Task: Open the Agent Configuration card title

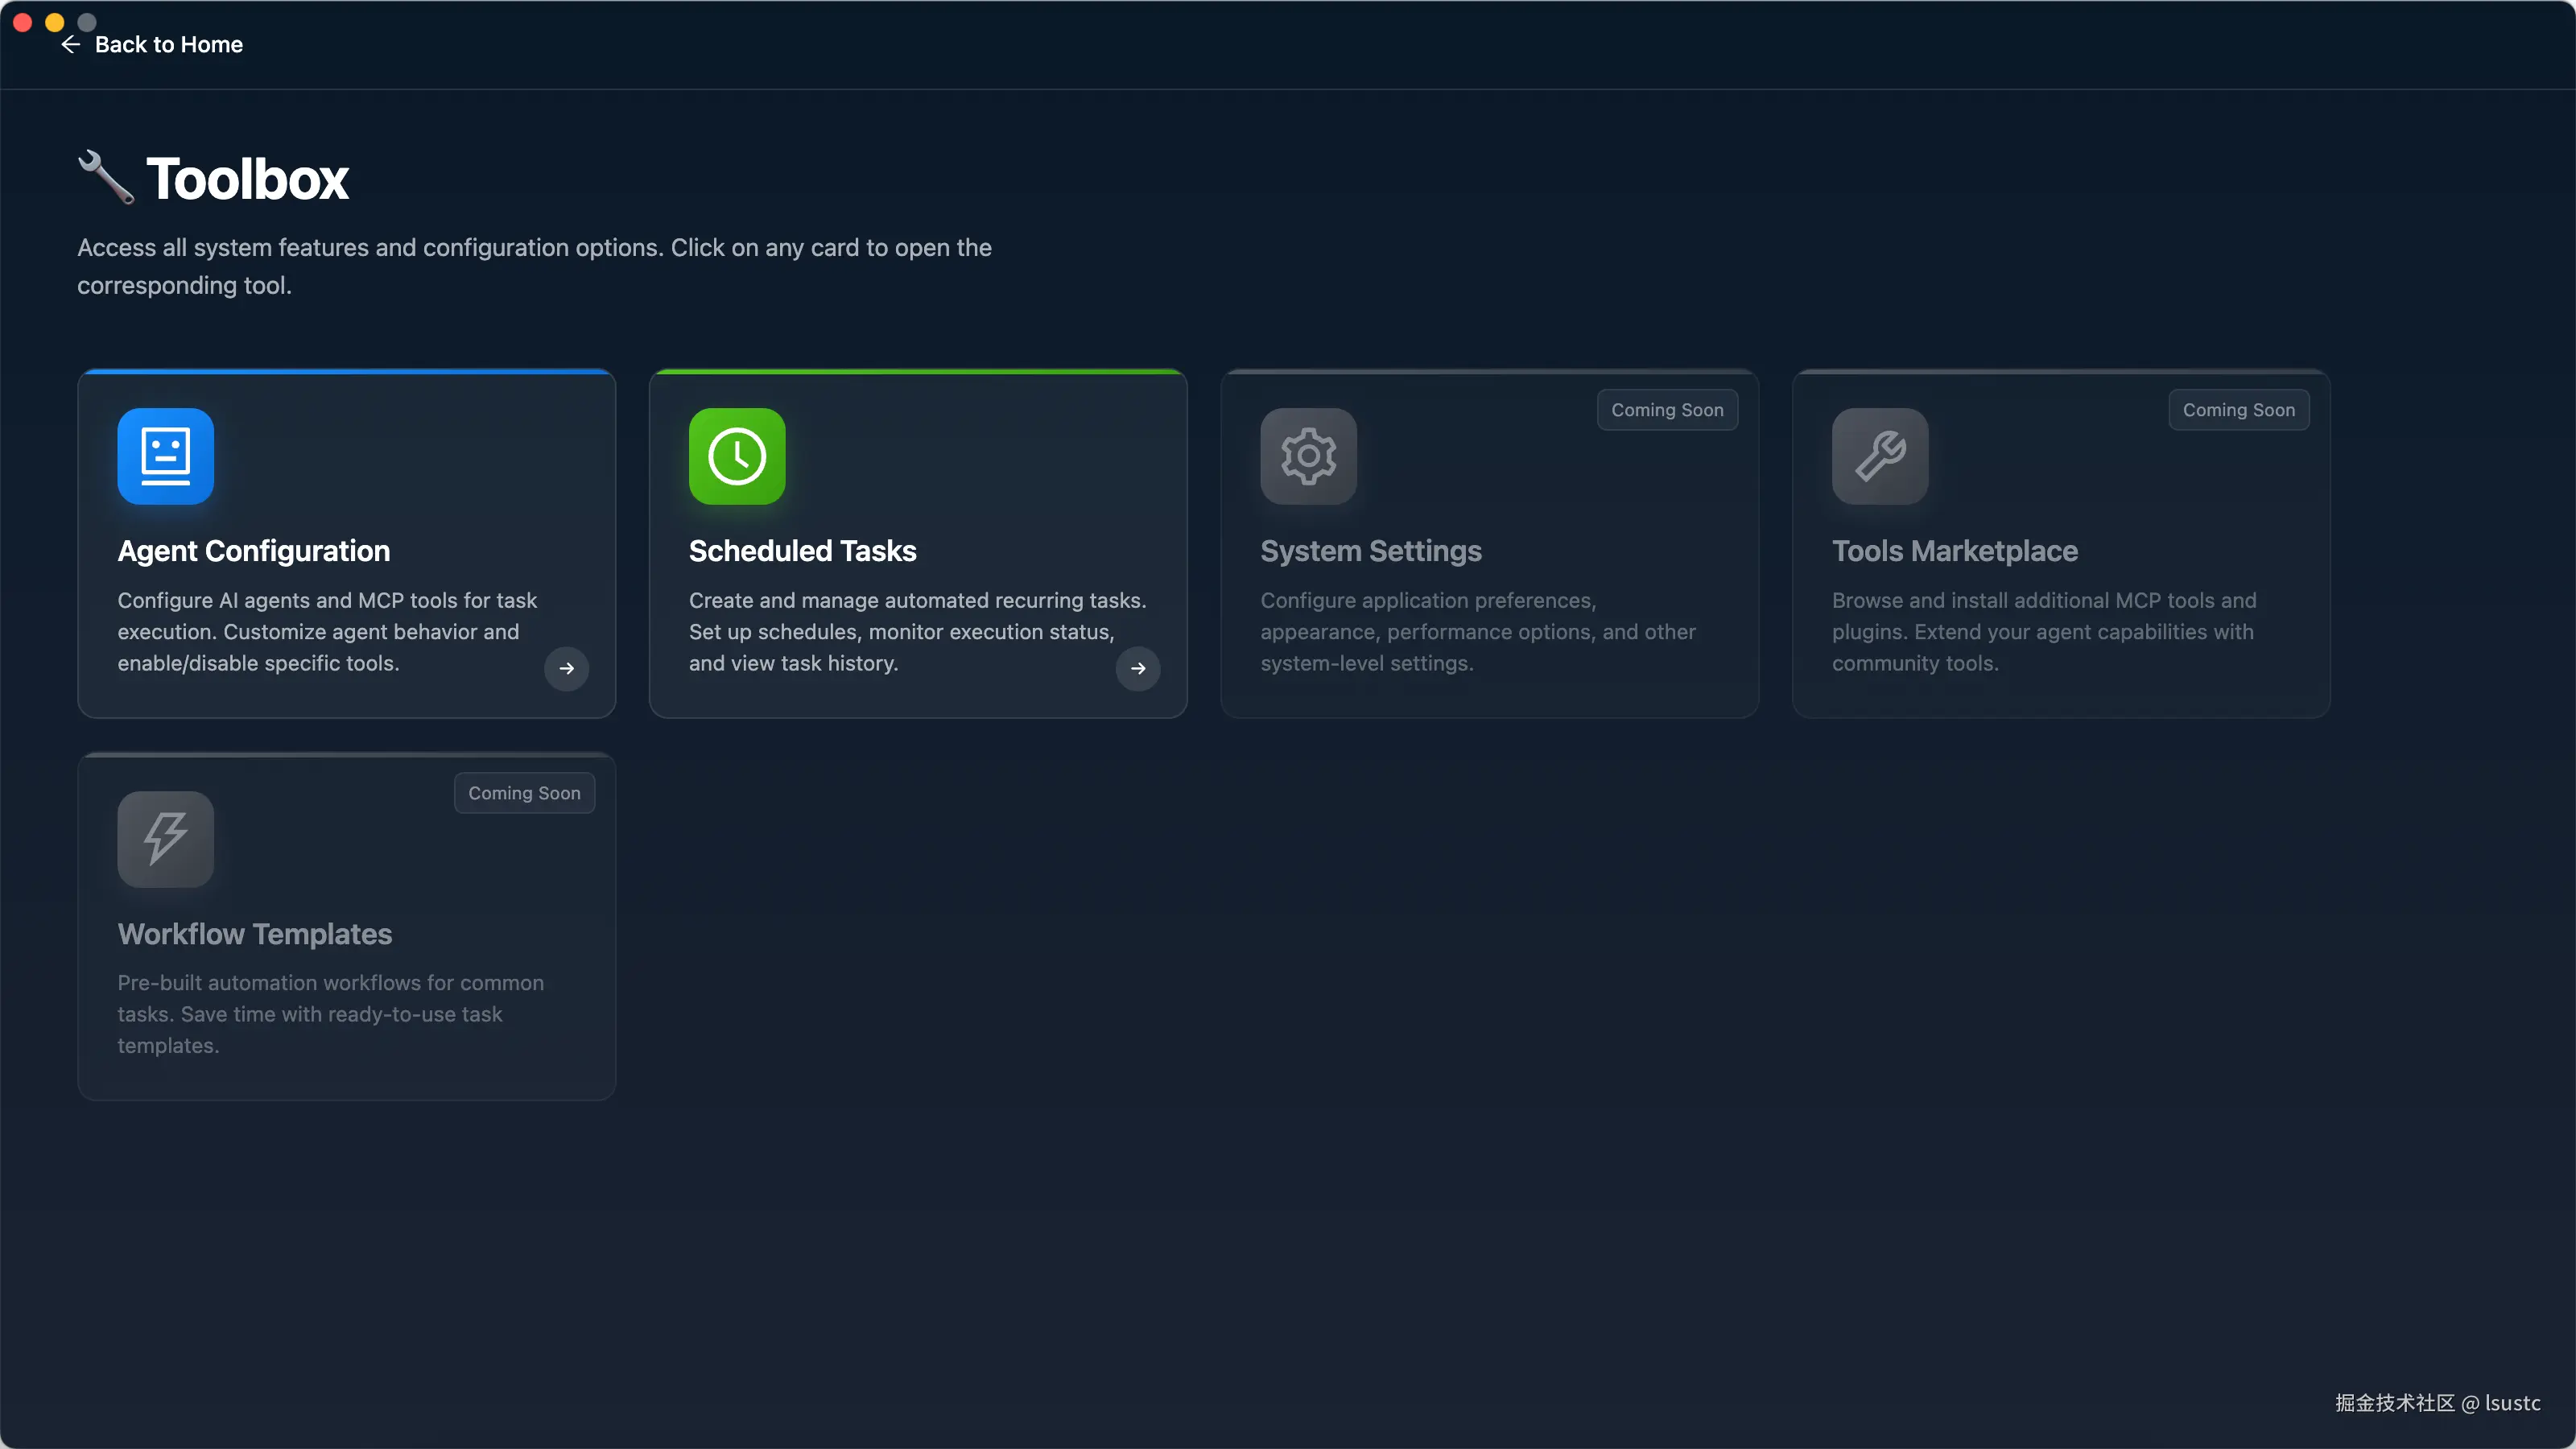Action: [x=254, y=550]
